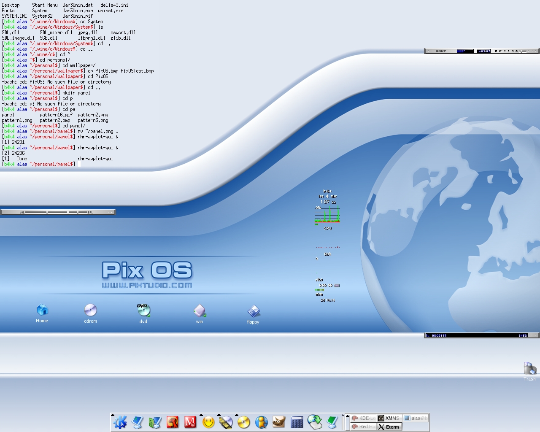540x432 pixels.
Task: Click the XMMS playlist track title bar
Action: pyautogui.click(x=476, y=335)
